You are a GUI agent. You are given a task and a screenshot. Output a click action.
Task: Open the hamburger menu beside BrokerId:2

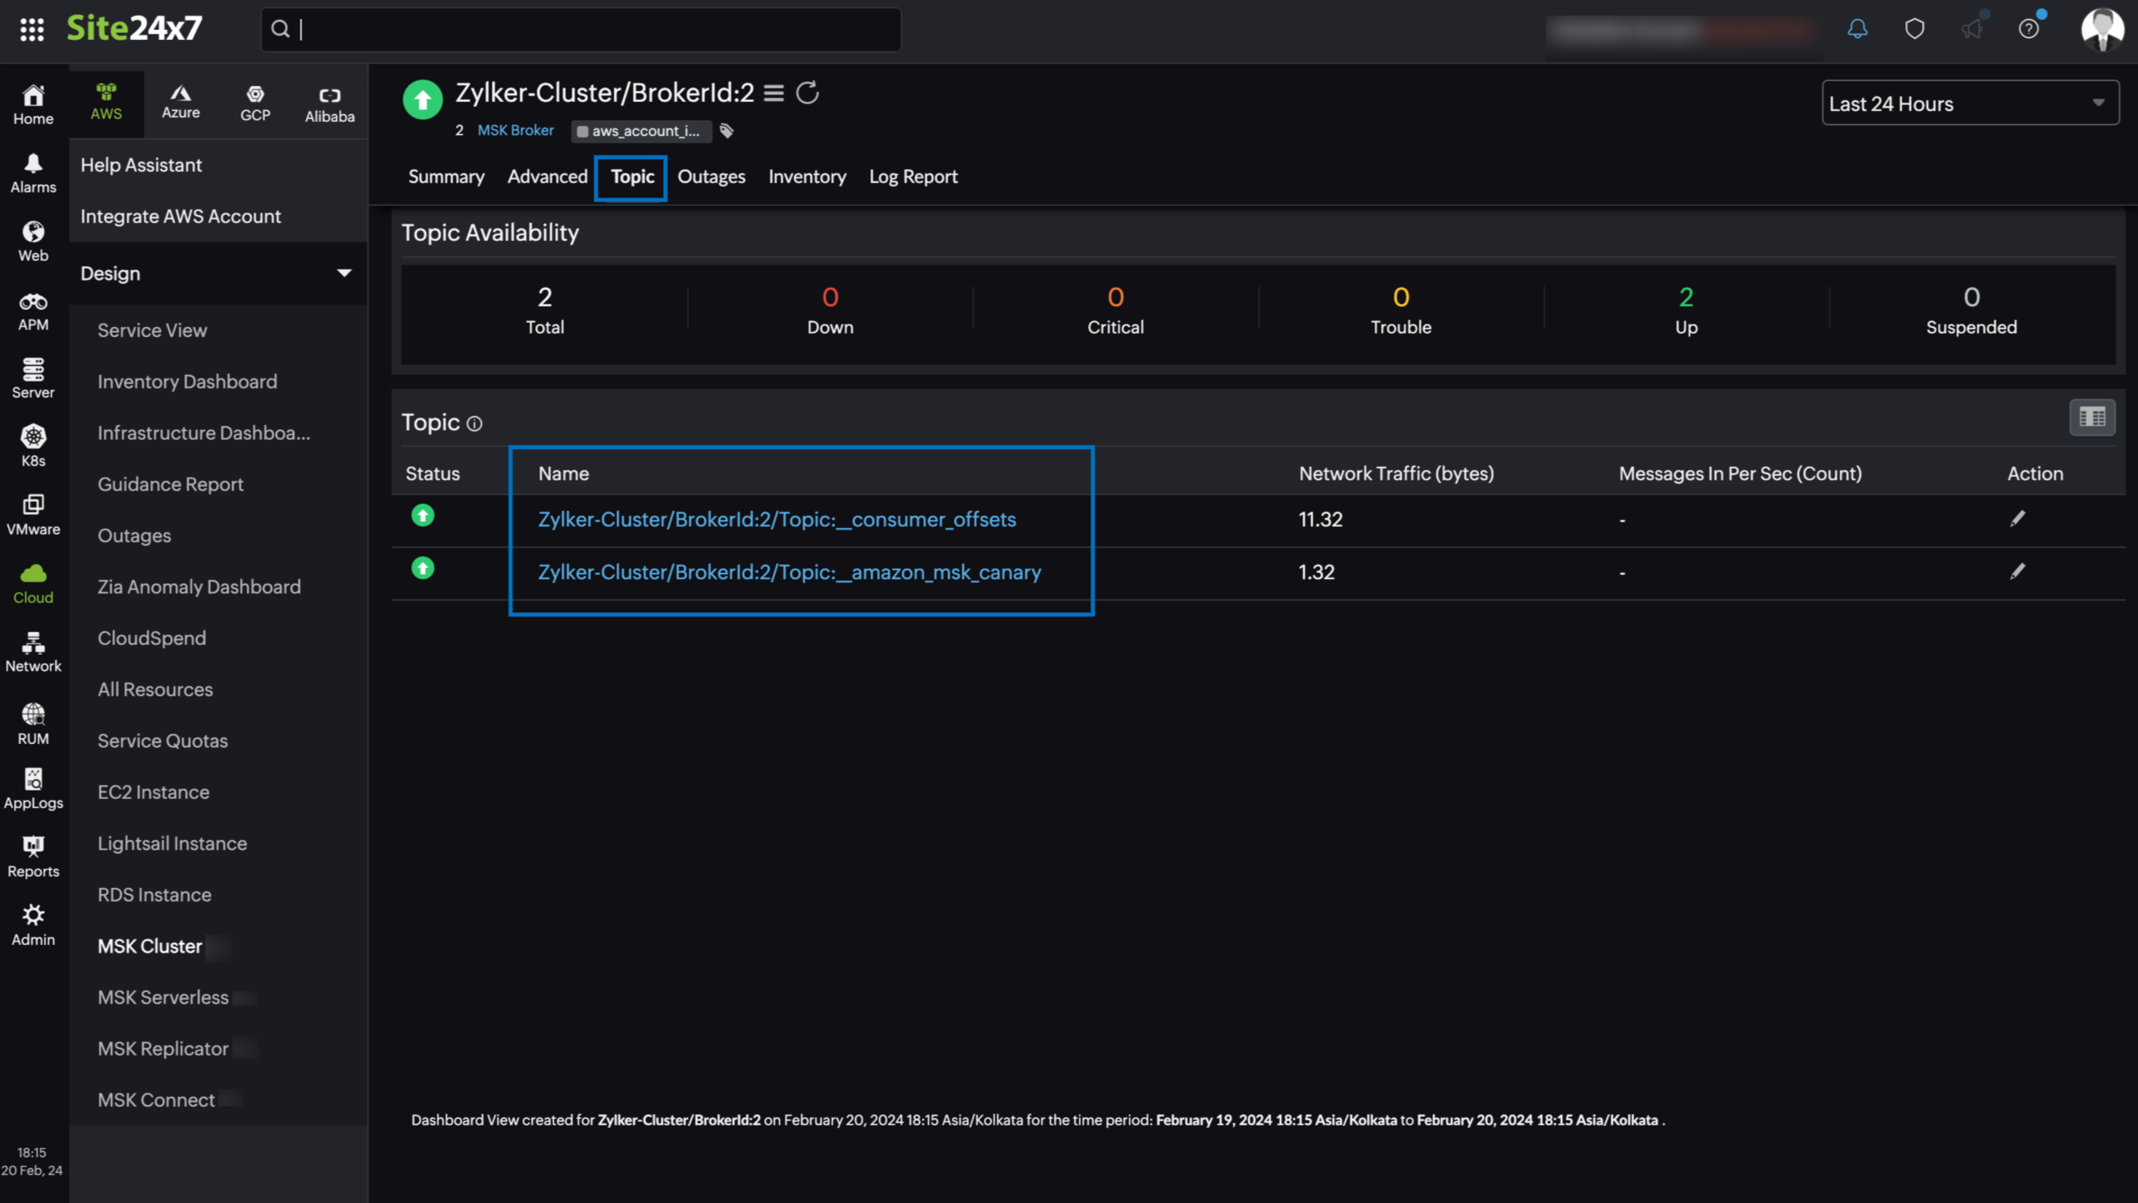[774, 93]
